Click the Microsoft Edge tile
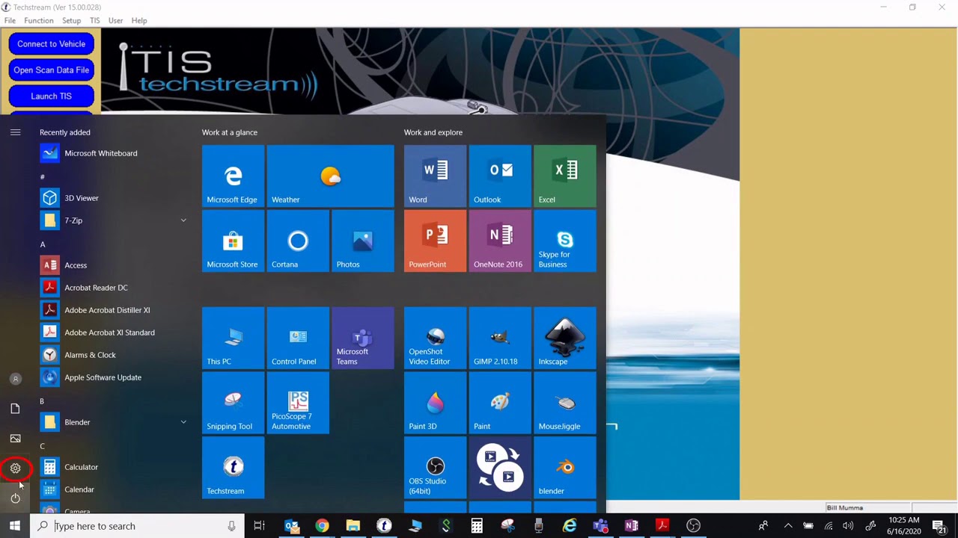Viewport: 958px width, 538px height. coord(233,176)
